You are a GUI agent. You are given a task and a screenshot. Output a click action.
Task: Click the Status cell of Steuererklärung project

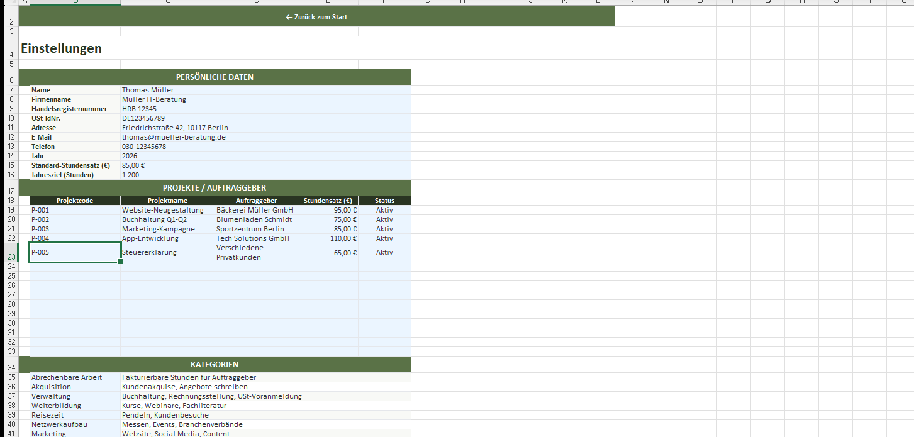[x=384, y=252]
